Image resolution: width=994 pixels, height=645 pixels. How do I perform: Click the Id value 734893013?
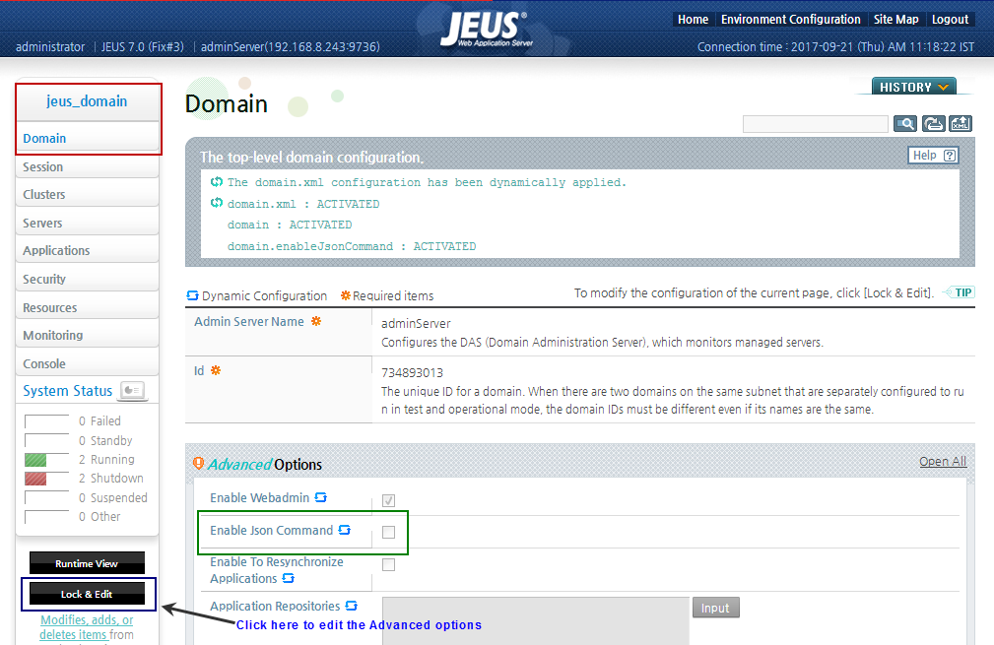(x=412, y=372)
